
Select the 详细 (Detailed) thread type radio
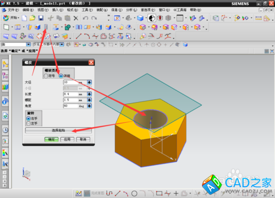61,76
